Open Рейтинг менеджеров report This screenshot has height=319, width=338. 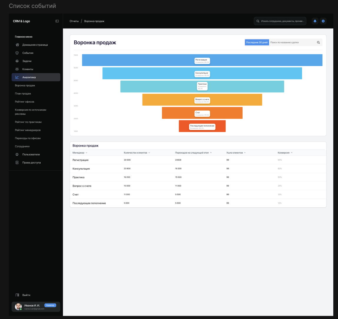(28, 130)
